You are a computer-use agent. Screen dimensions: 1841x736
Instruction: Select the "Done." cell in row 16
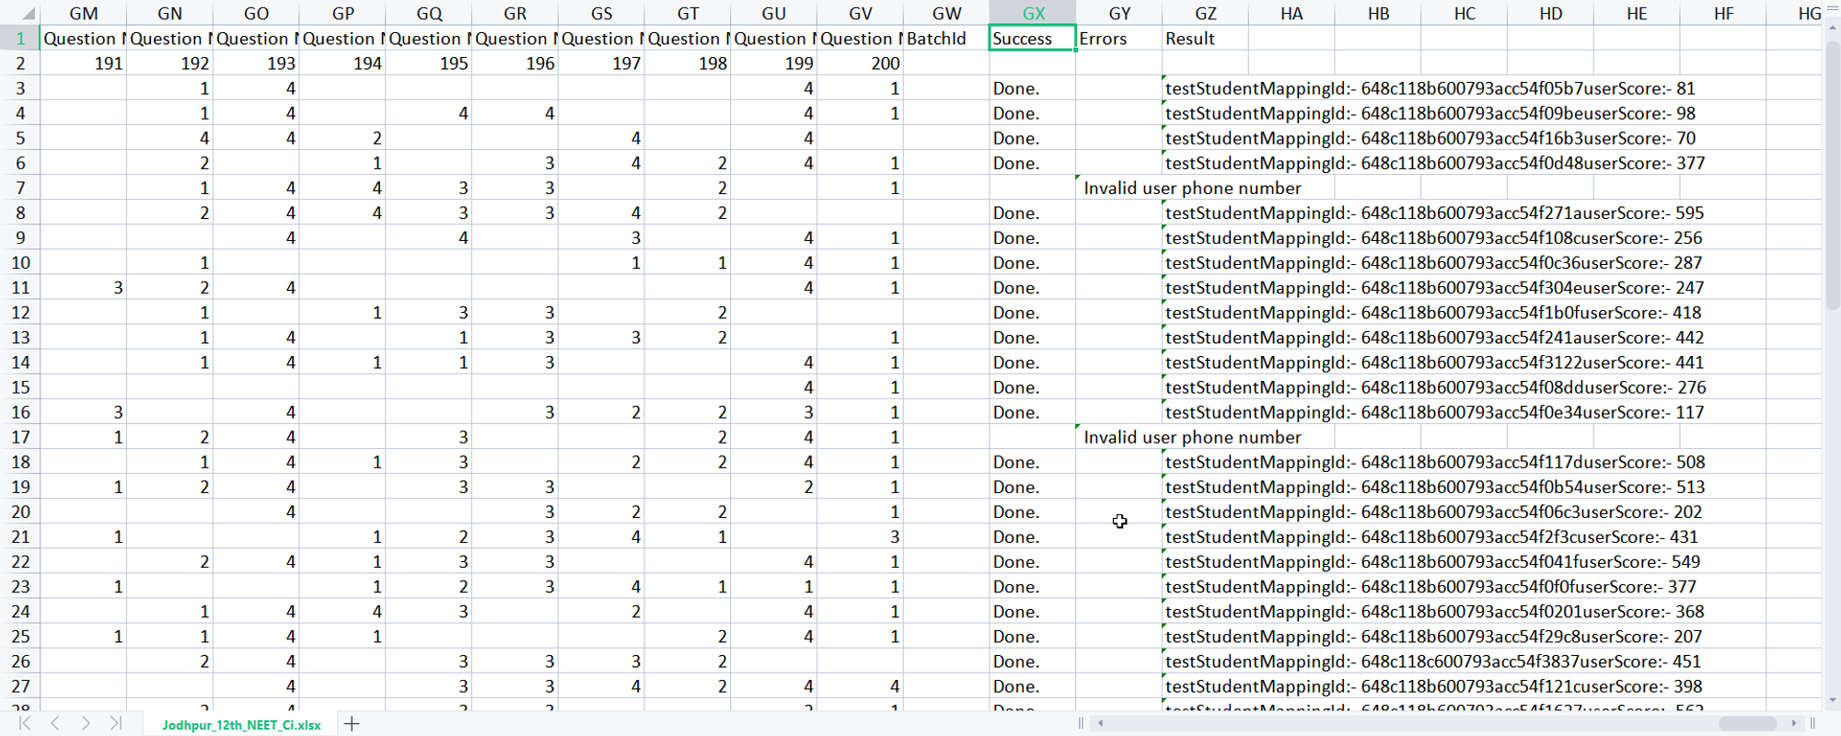point(1033,412)
